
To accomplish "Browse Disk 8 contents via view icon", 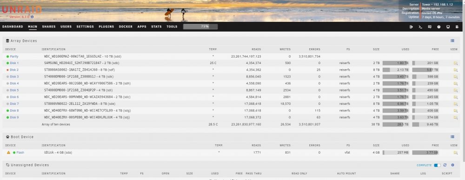I will pyautogui.click(x=456, y=111).
